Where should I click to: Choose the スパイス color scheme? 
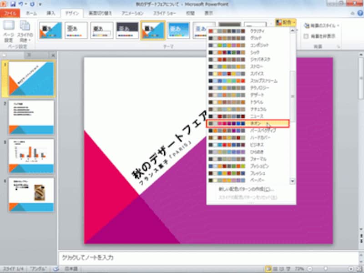coord(248,74)
